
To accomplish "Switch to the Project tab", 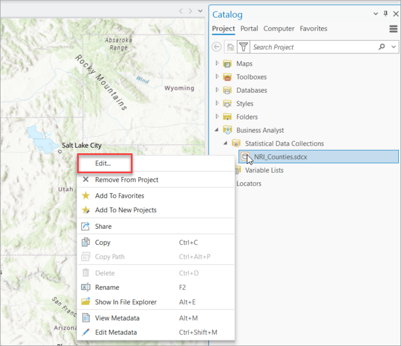I will 224,29.
